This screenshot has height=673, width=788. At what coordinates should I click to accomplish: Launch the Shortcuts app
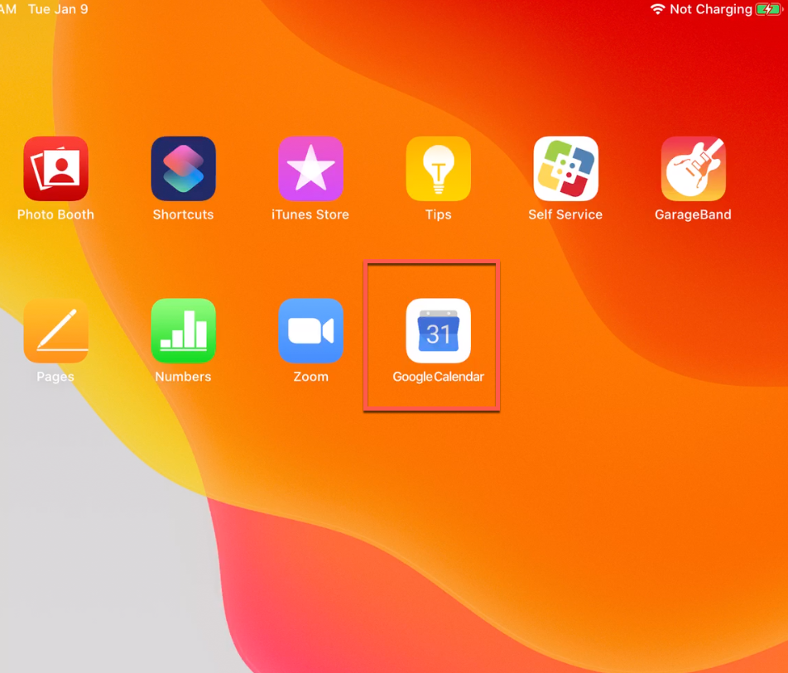point(184,168)
